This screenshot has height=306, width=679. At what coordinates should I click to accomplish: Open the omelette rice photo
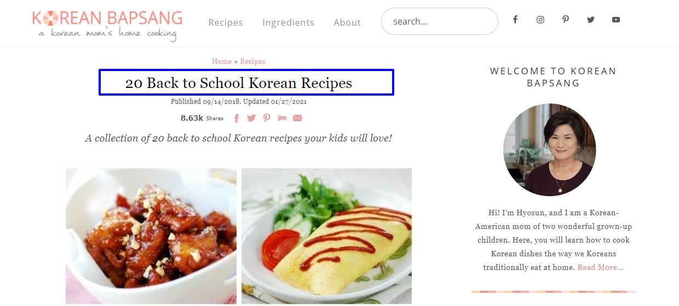tap(326, 236)
